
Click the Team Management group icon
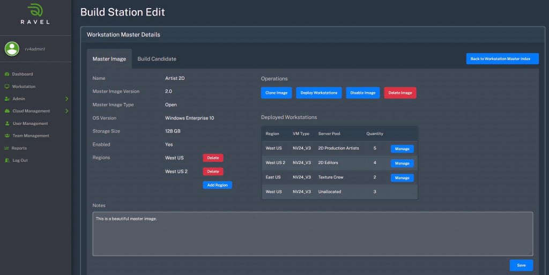[x=7, y=136]
